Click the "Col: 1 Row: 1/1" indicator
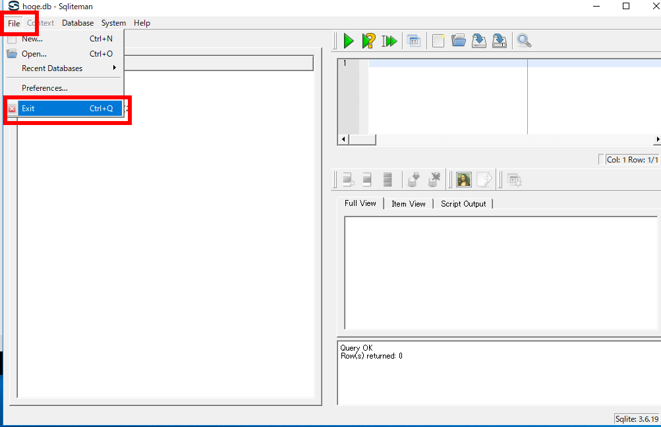 [633, 160]
